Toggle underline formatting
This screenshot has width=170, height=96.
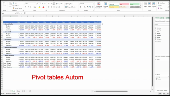(x=31, y=7)
